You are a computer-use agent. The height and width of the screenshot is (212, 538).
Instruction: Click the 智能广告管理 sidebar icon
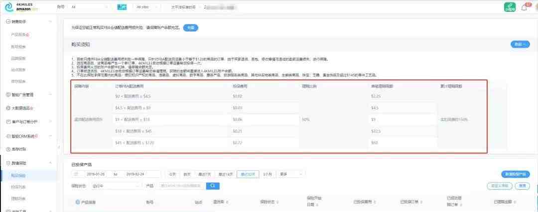7,94
